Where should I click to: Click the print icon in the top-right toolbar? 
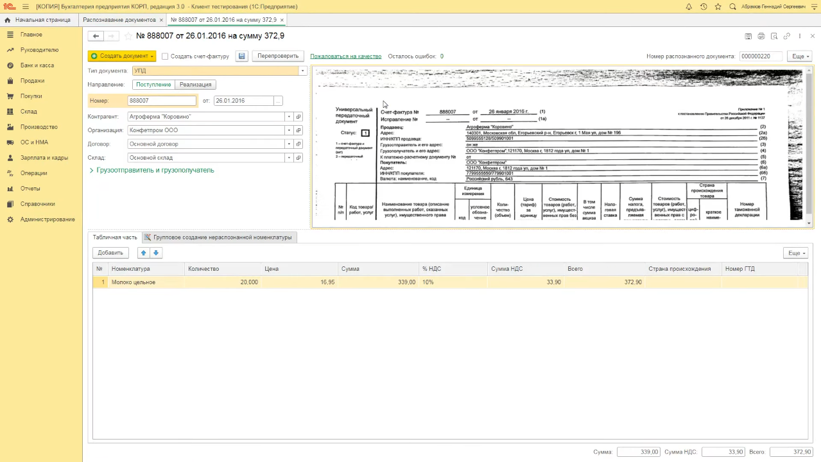click(761, 36)
